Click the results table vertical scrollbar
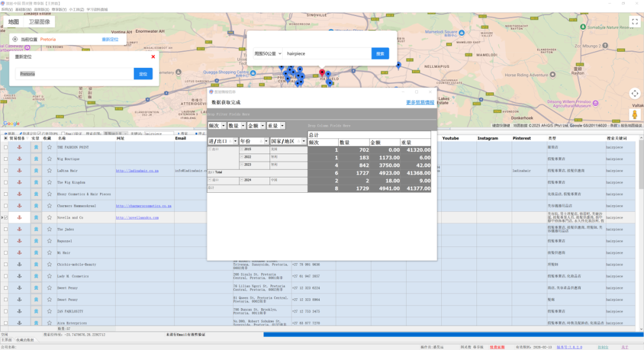The image size is (644, 350). 641,233
